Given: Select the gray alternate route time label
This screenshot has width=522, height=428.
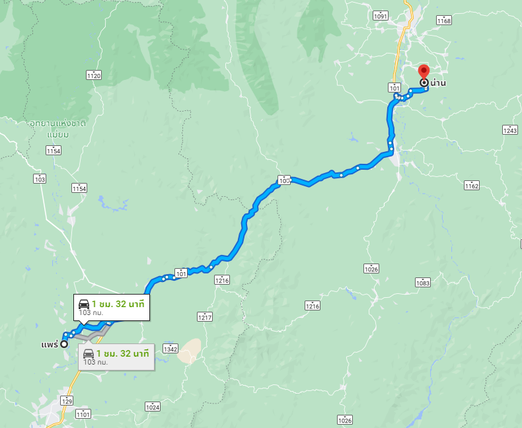Looking at the screenshot, I should click(x=122, y=353).
